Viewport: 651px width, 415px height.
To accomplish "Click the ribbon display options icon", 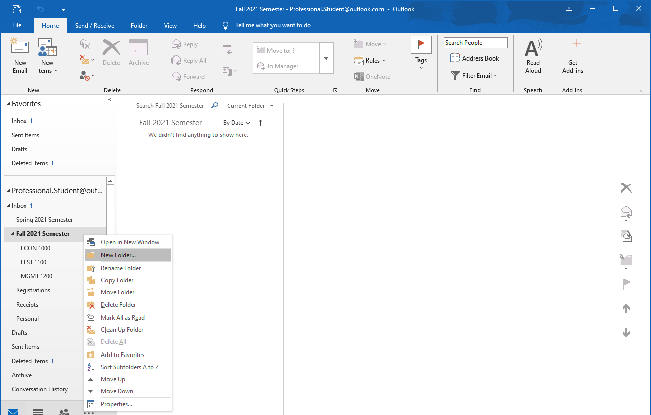I will point(569,9).
